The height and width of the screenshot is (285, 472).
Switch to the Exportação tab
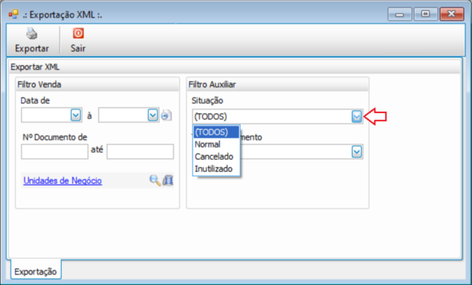click(x=36, y=271)
